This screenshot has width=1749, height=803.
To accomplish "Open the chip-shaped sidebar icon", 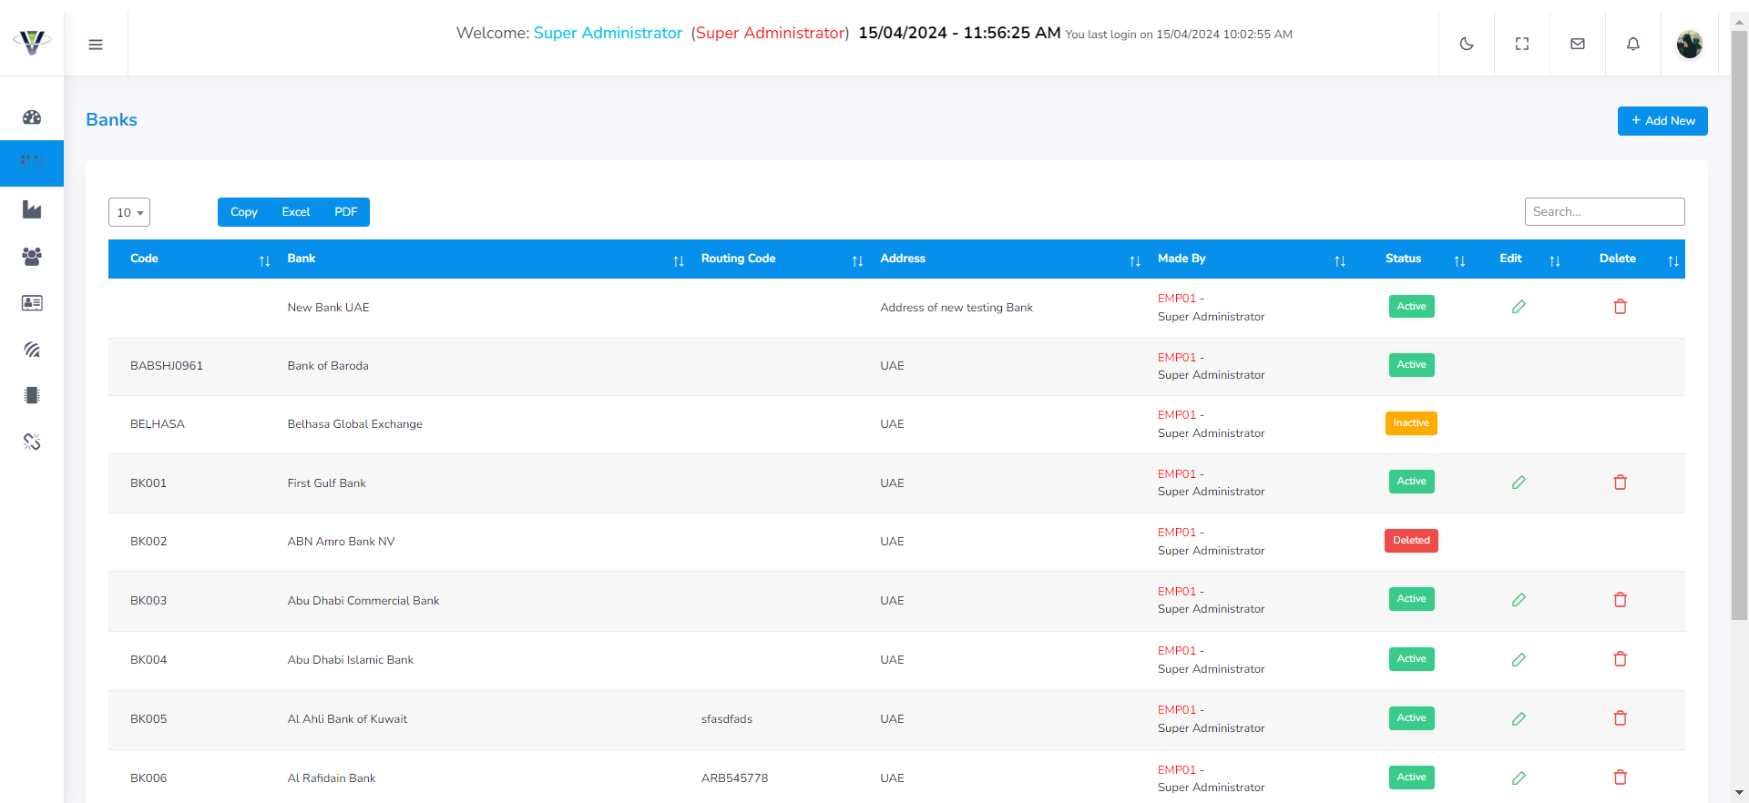I will tap(32, 395).
